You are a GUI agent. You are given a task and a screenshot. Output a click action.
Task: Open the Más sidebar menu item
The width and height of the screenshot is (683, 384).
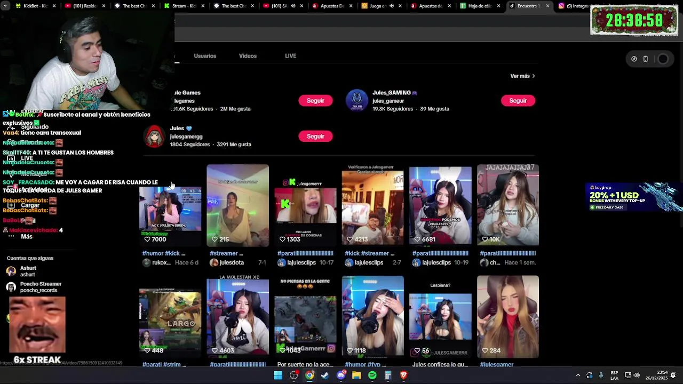tap(27, 236)
